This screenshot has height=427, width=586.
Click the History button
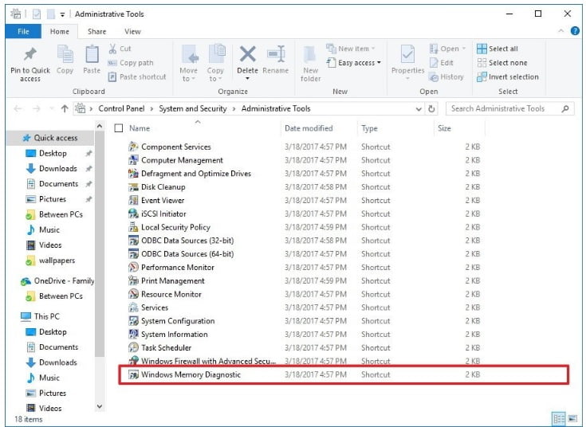(446, 77)
